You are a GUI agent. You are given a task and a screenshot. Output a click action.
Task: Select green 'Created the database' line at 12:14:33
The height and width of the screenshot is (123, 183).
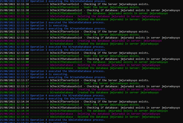coord(80,92)
